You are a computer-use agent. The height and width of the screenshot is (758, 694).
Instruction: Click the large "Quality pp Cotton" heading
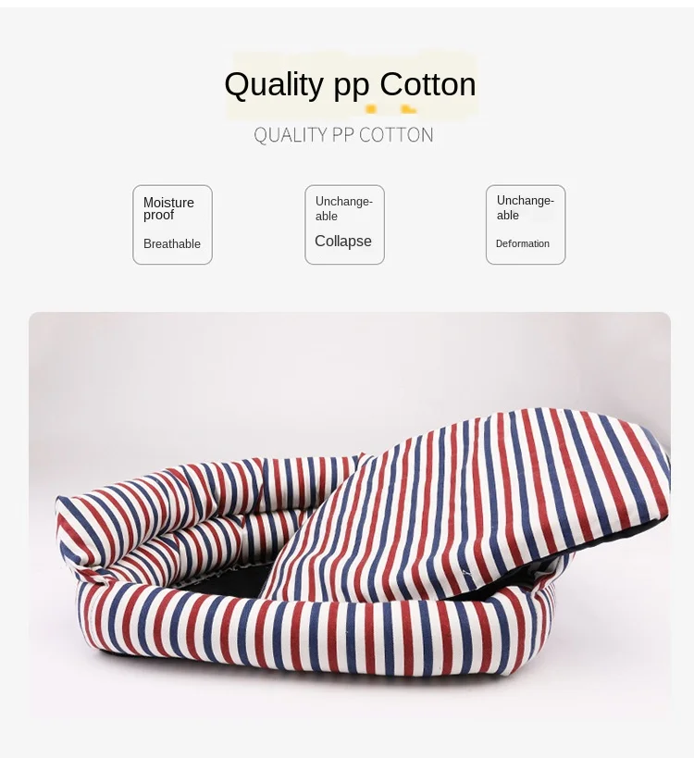(x=350, y=84)
